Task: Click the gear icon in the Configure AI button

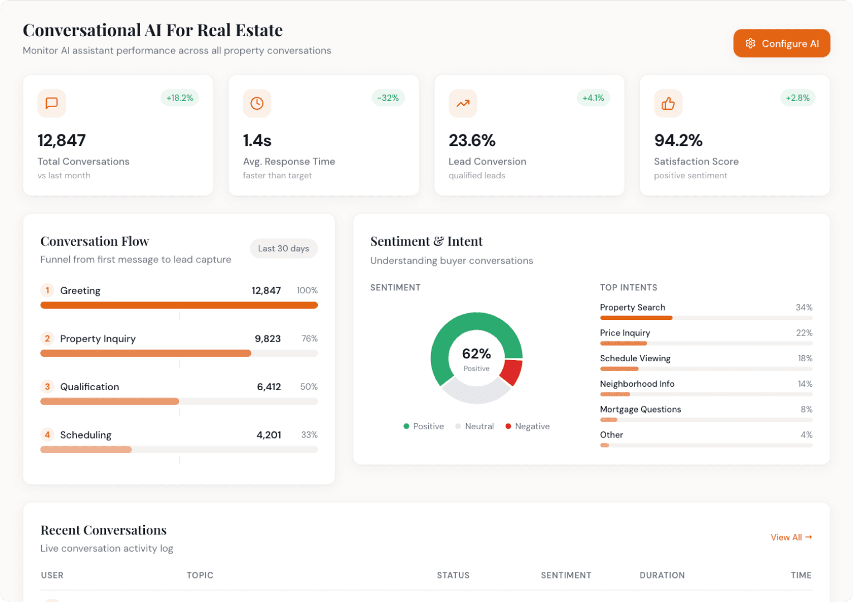Action: (750, 43)
